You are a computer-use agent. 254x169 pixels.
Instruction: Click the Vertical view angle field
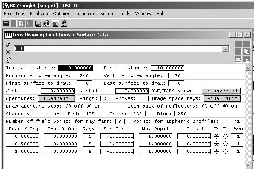click(176, 76)
